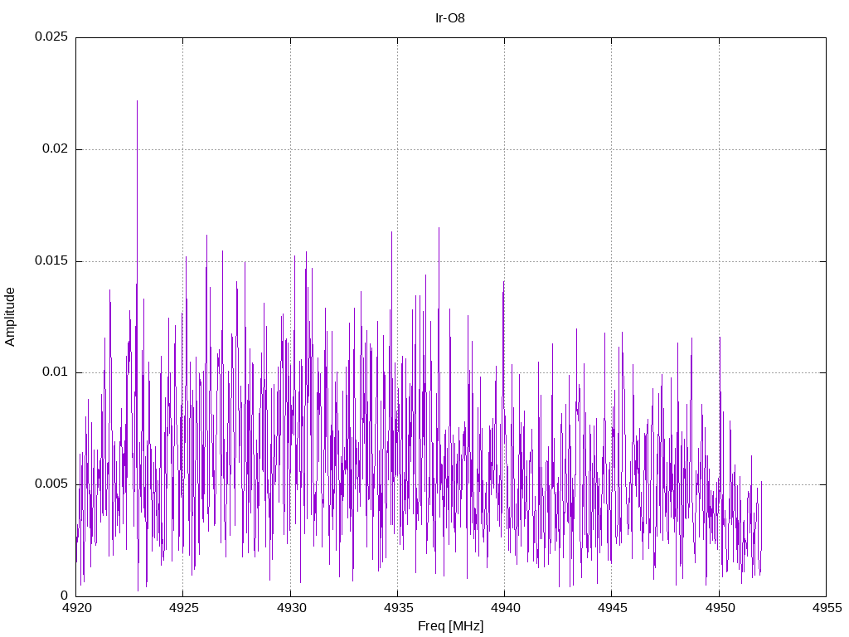The image size is (849, 637).
Task: Click x-axis tick label 4930
Action: point(291,608)
